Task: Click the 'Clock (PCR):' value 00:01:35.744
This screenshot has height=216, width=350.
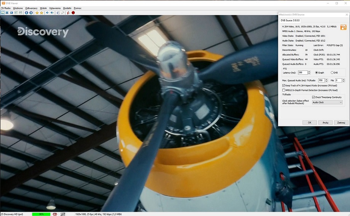Action: tap(333, 55)
